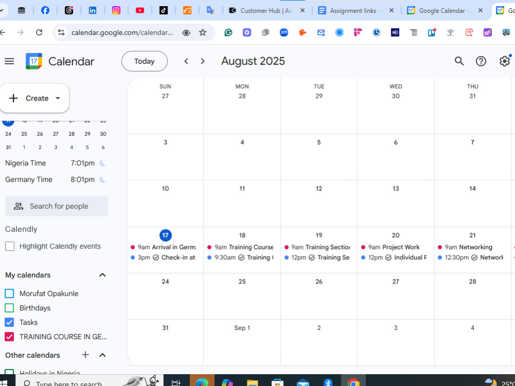This screenshot has height=386, width=515.
Task: Uncheck TRAINING COURSE IN GE... calendar
Action: pyautogui.click(x=9, y=337)
